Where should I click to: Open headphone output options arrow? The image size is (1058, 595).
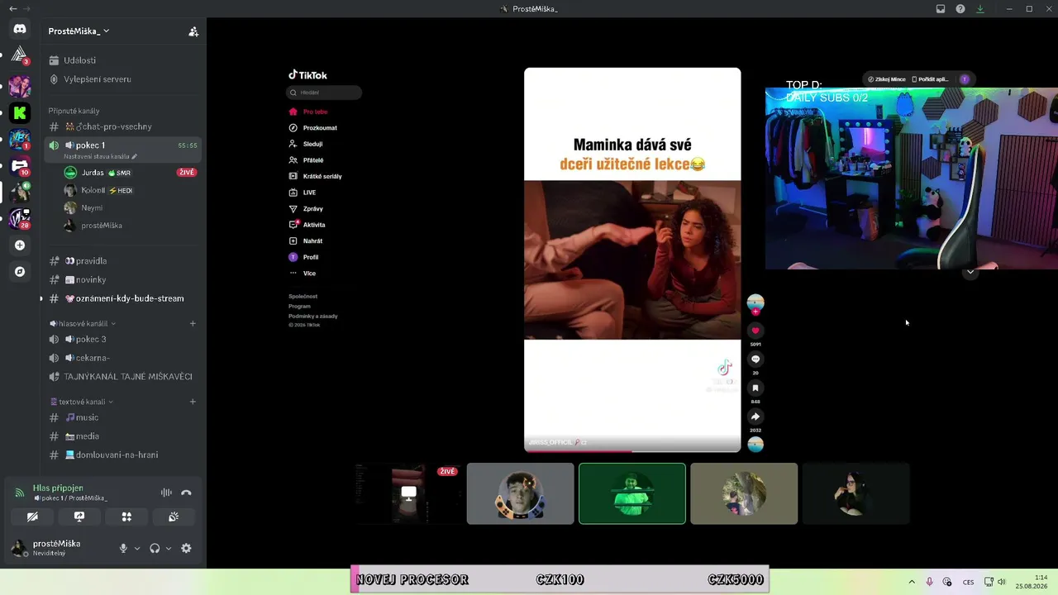point(169,548)
